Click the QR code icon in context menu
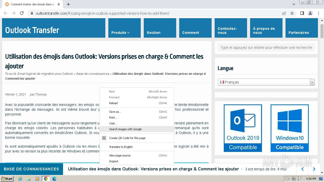The height and width of the screenshot is (182, 324). click(x=104, y=138)
